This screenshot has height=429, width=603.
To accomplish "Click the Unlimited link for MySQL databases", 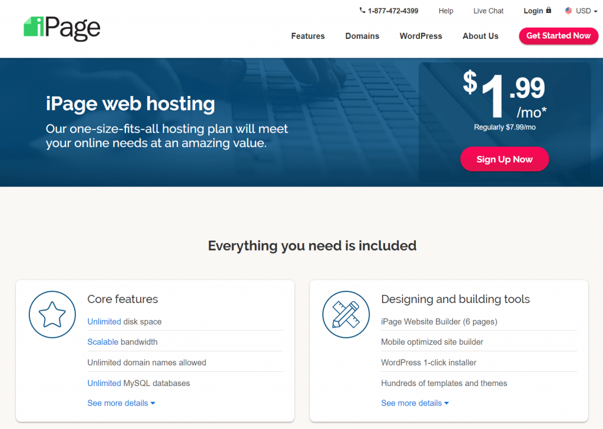I will 104,383.
